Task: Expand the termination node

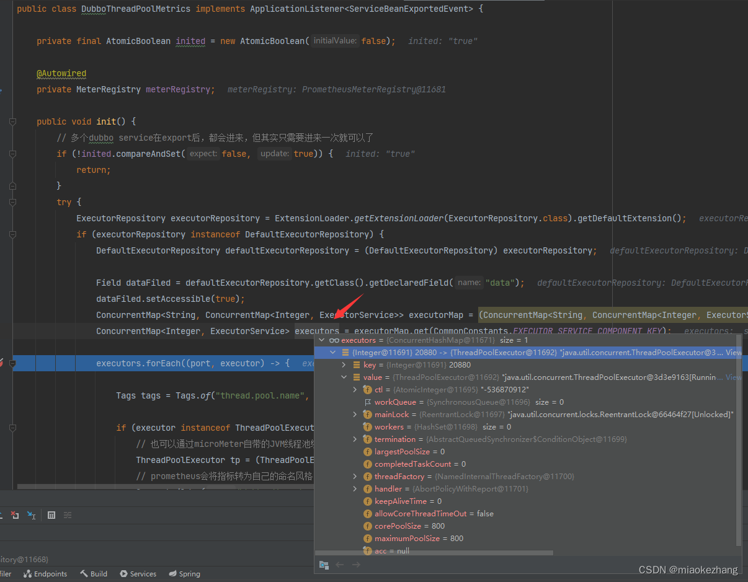Action: coord(355,439)
